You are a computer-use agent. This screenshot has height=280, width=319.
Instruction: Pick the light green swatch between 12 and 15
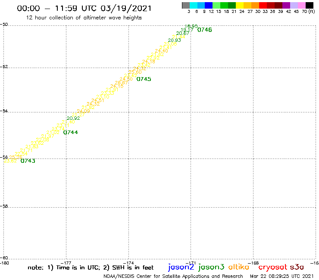[216, 5]
